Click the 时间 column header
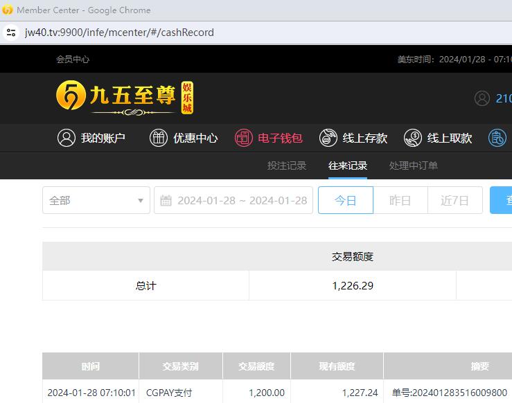This screenshot has width=512, height=403. (x=91, y=366)
